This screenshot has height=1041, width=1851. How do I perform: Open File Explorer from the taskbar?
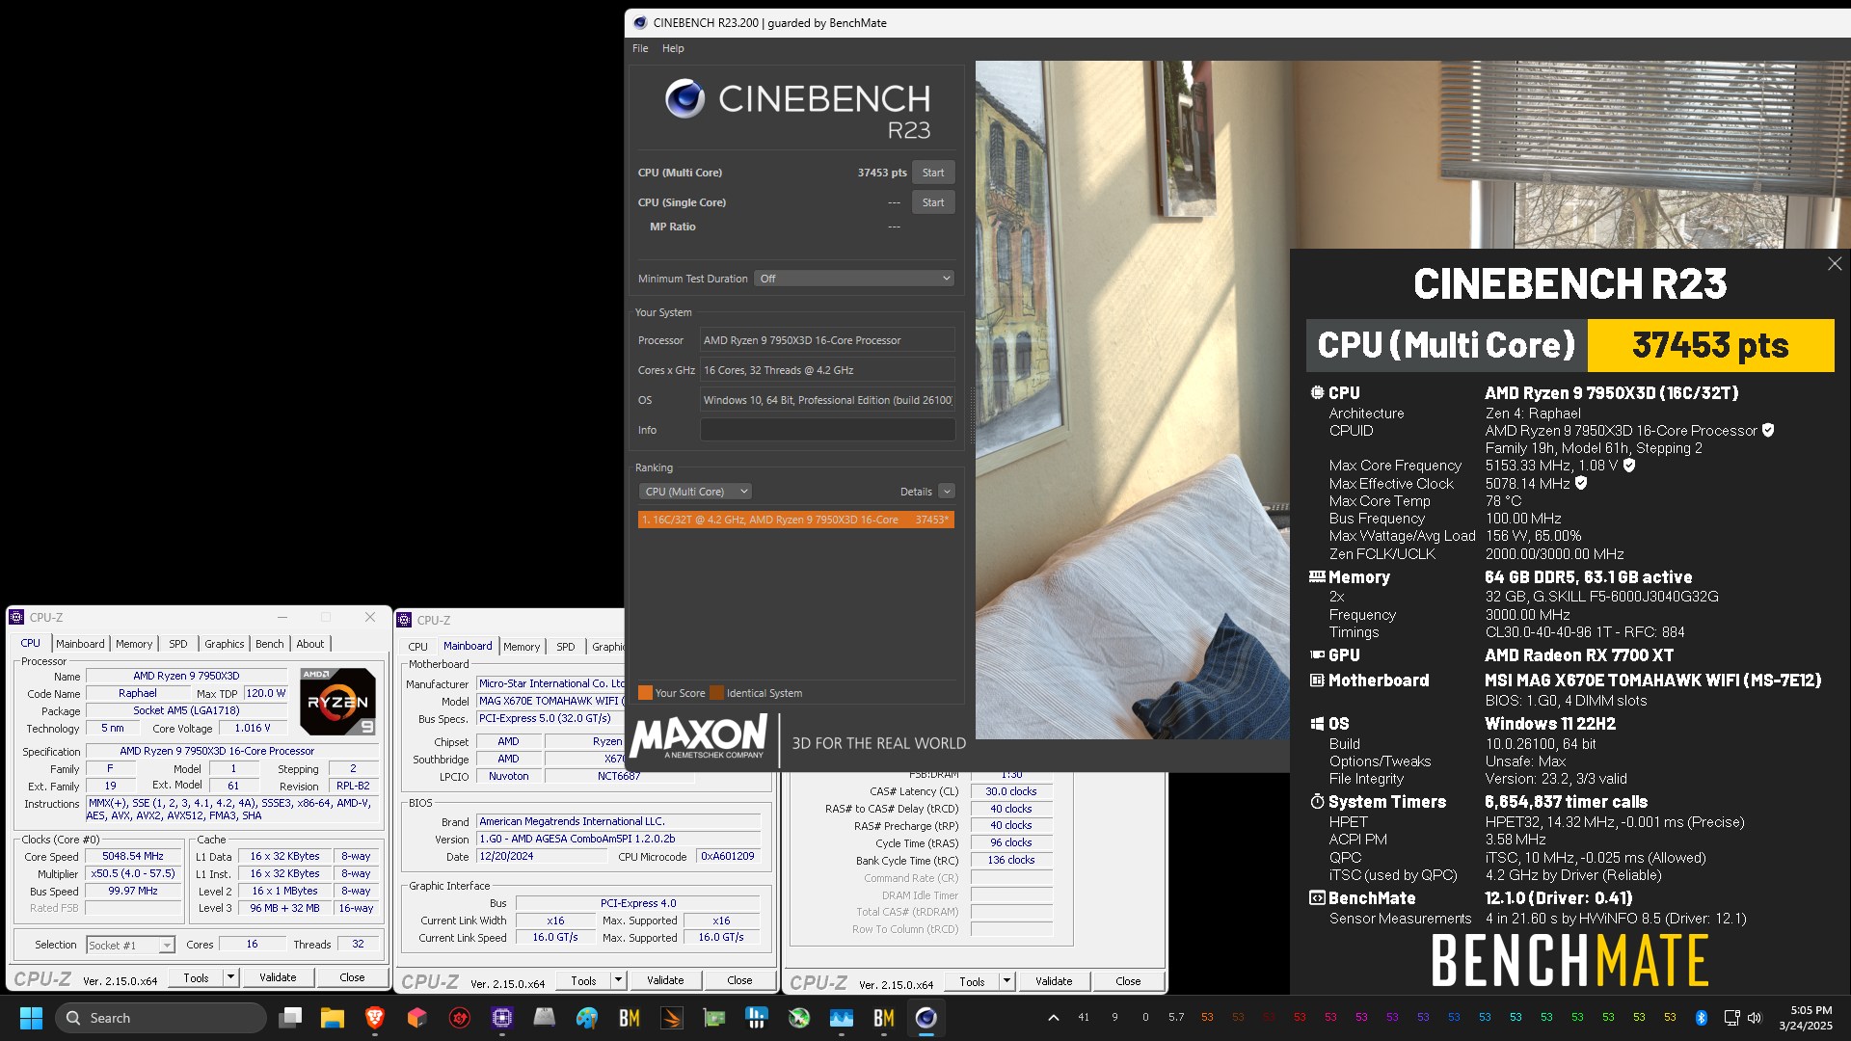pyautogui.click(x=333, y=1018)
